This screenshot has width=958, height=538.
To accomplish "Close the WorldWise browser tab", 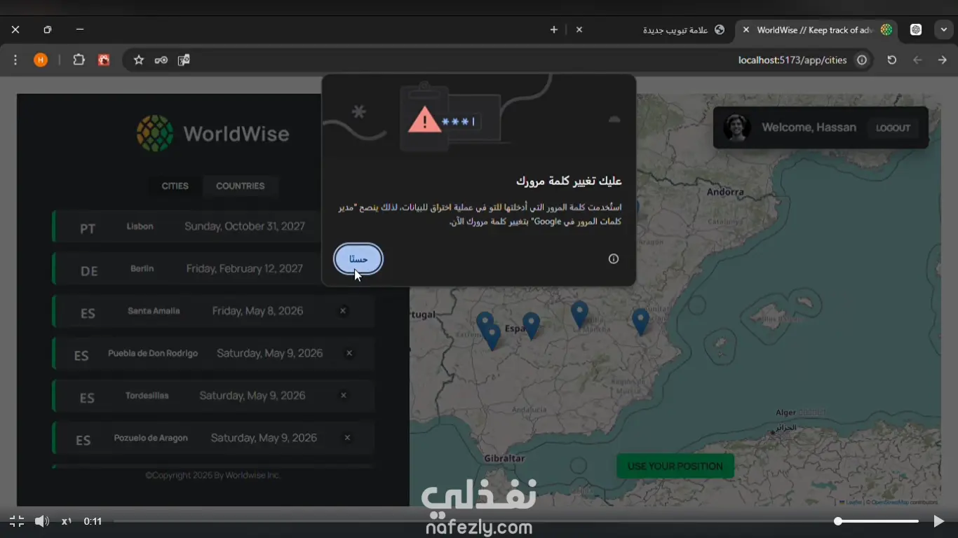I will point(746,29).
